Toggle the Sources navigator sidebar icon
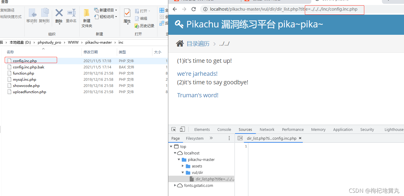The width and height of the screenshot is (404, 196). coord(240,138)
